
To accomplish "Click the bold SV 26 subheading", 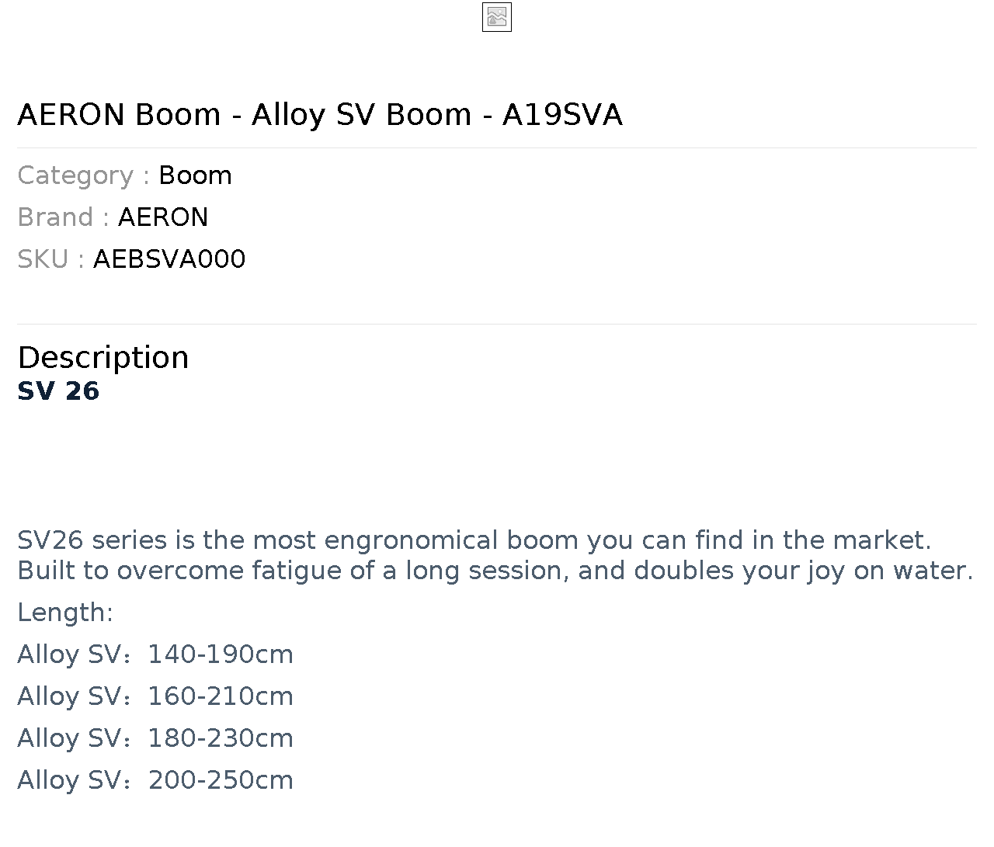I will (x=58, y=391).
